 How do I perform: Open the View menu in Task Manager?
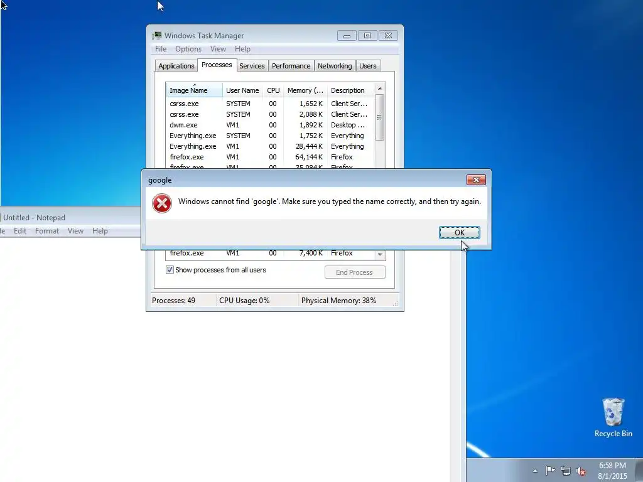point(218,49)
